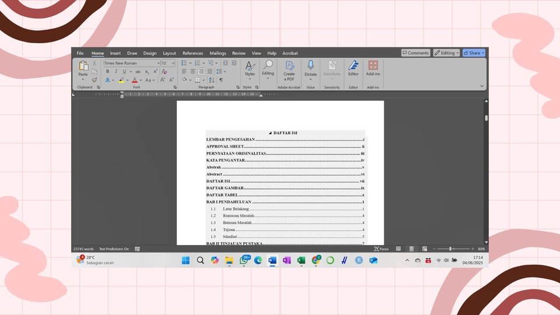Image resolution: width=560 pixels, height=315 pixels.
Task: Apply superscript formatting
Action: [x=155, y=71]
